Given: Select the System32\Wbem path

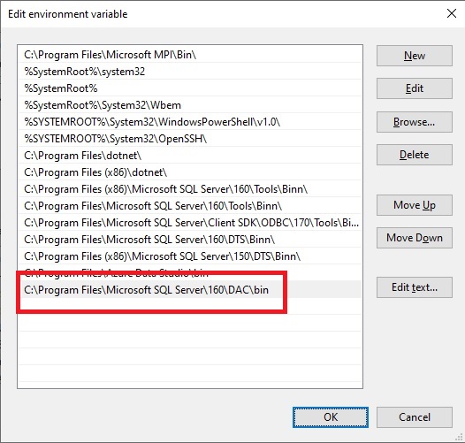Looking at the screenshot, I should pyautogui.click(x=190, y=105).
